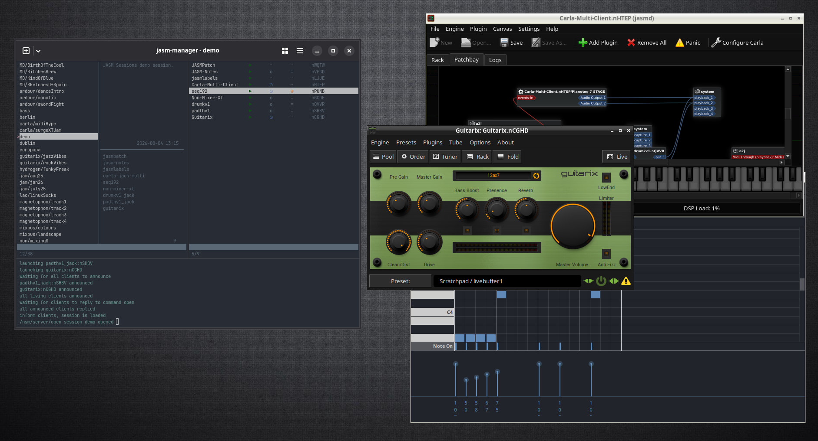Click the gear icon on Pianoteq patchbay node
Screen dimensions: 818x441
520,91
